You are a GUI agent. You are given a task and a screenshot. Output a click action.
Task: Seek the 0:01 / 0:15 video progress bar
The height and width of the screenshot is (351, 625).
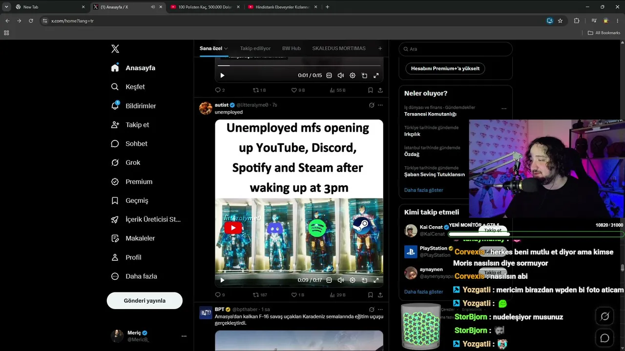pyautogui.click(x=299, y=66)
